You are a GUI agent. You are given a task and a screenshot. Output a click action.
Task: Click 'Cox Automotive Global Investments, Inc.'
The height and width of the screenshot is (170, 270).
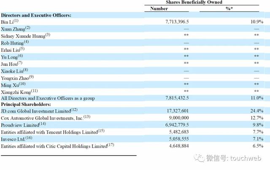(x=42, y=118)
